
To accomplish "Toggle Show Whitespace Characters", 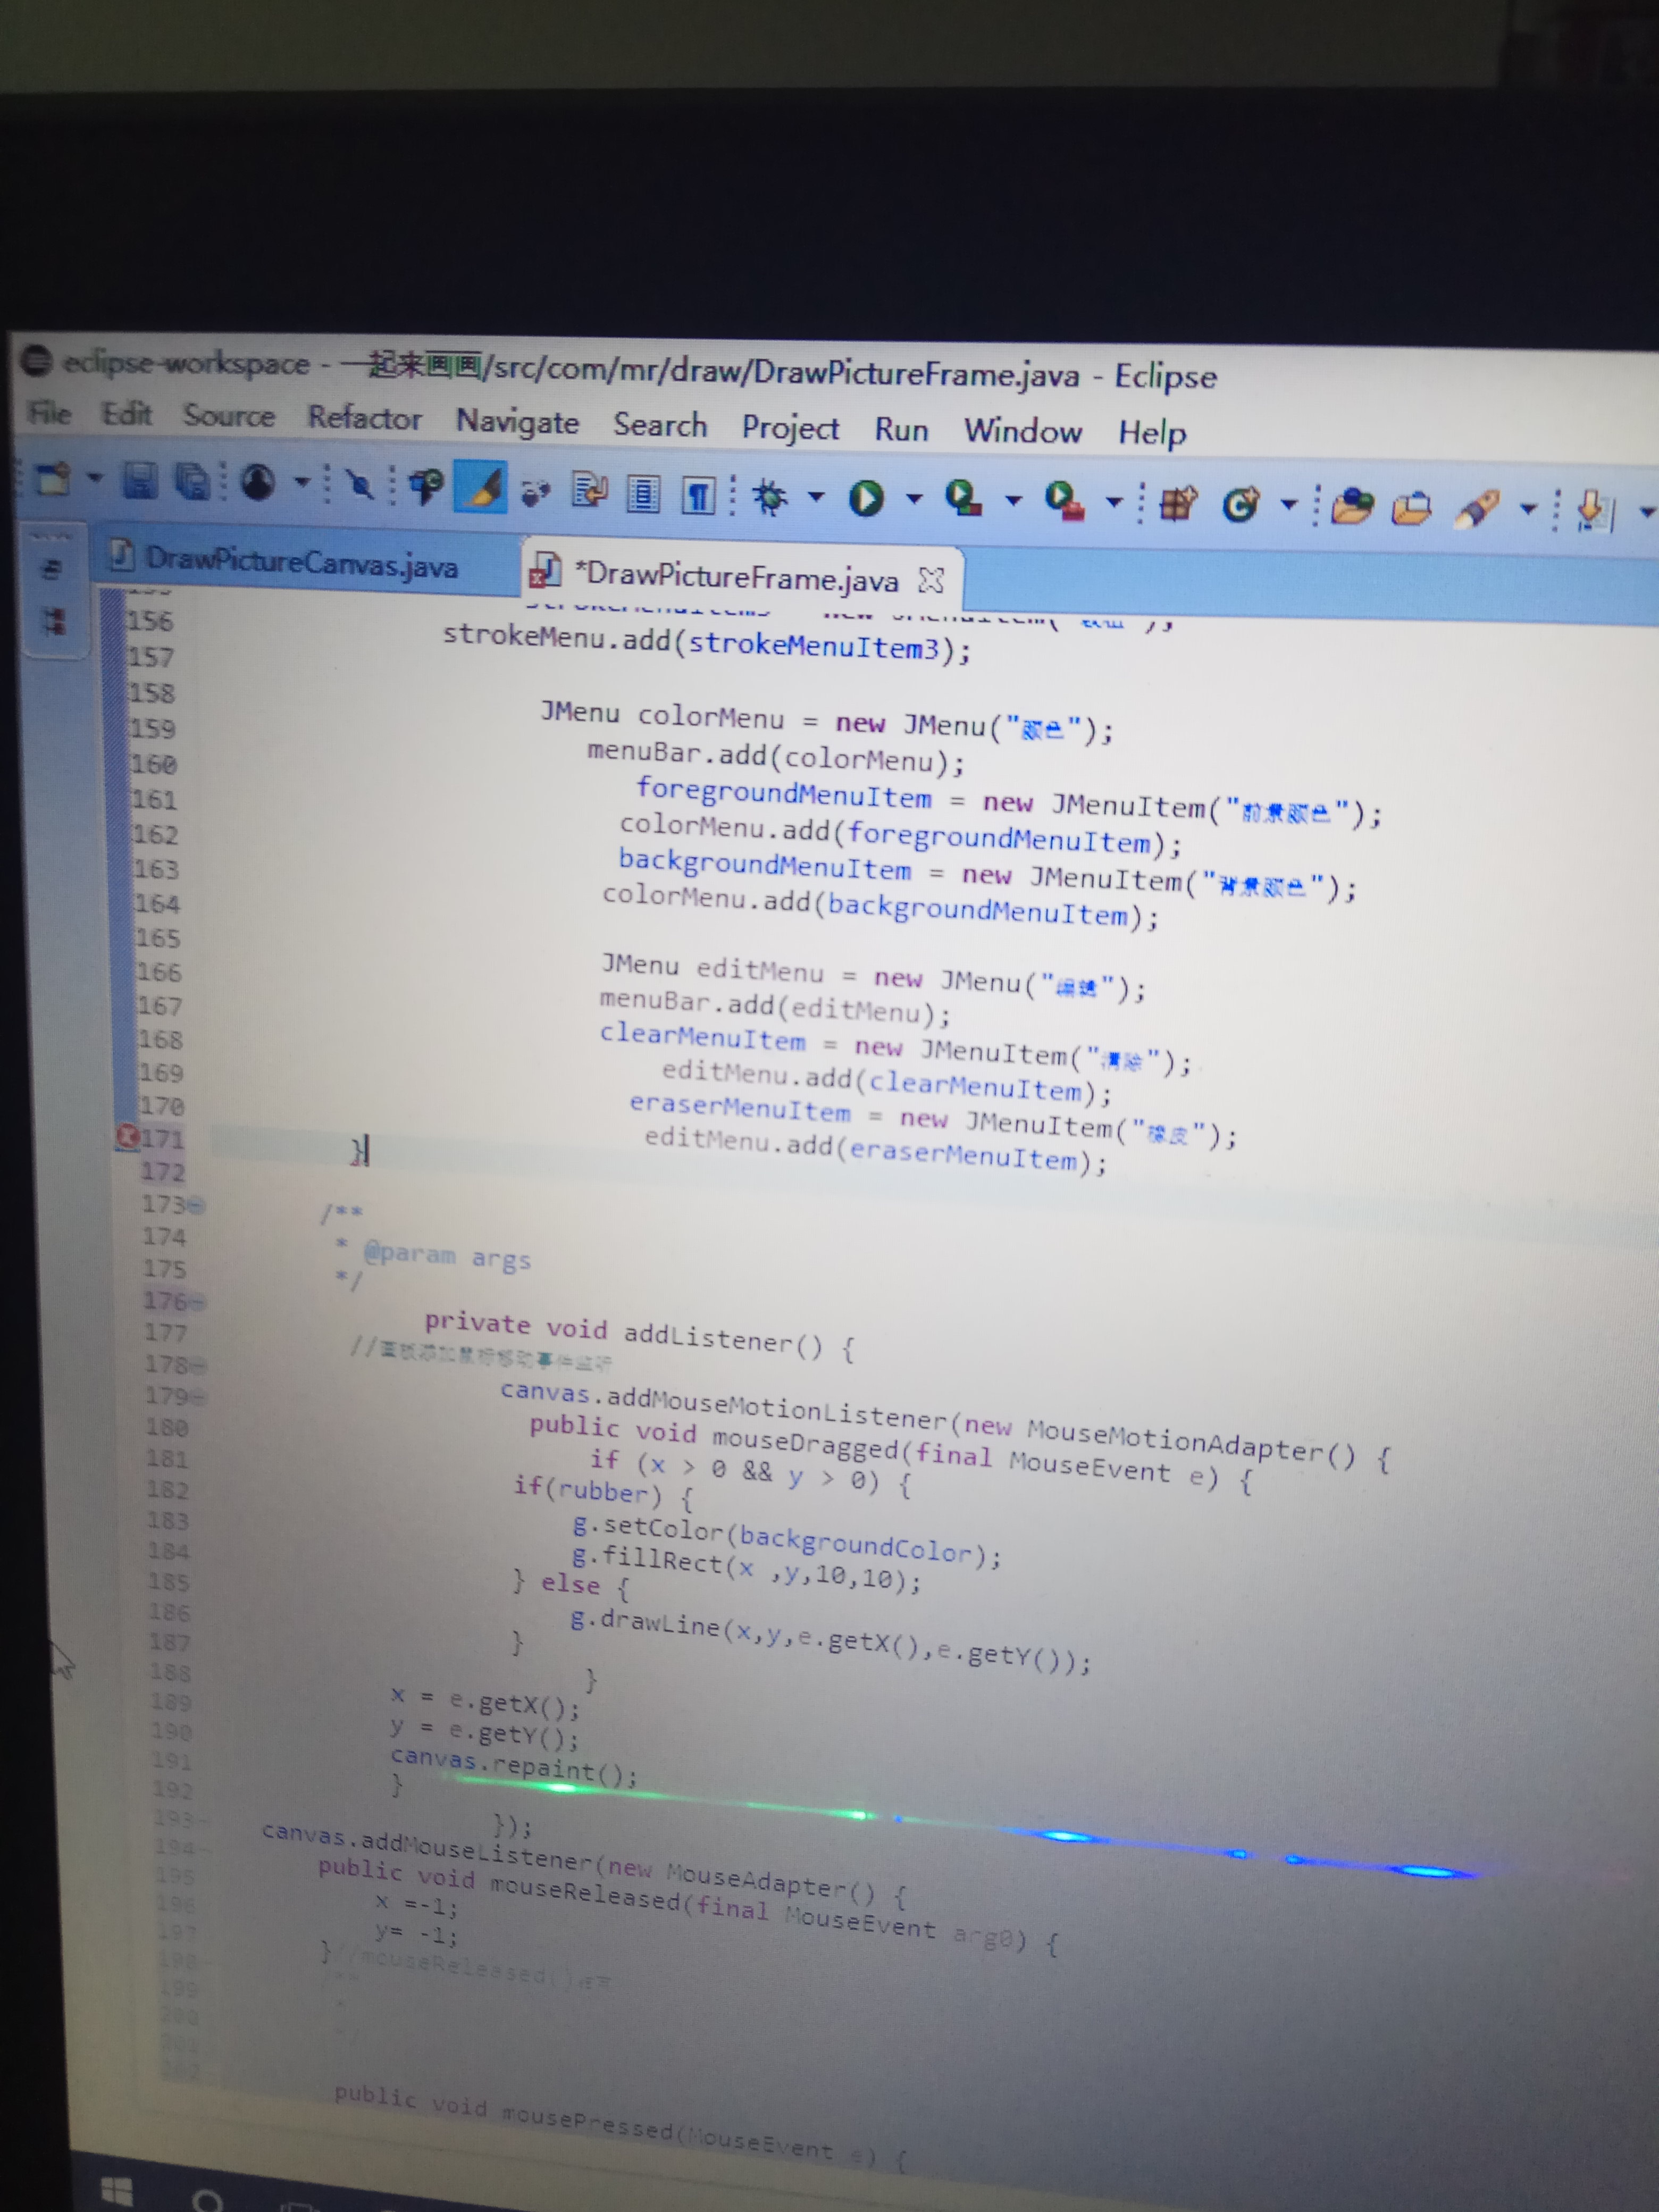I will [698, 495].
